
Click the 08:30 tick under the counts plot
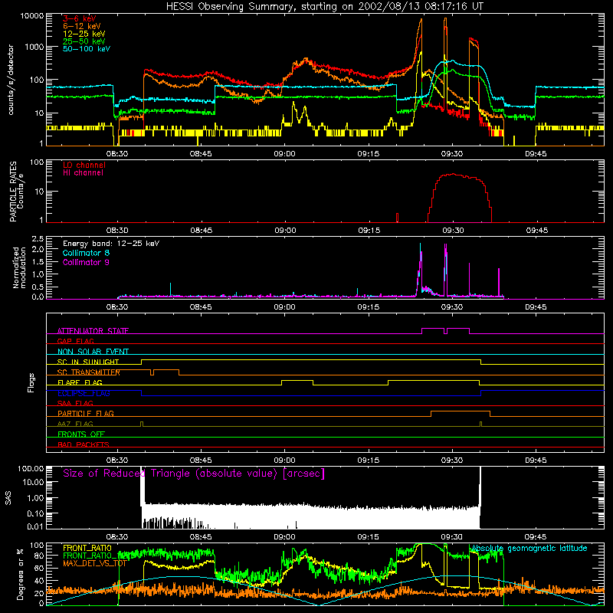[117, 154]
